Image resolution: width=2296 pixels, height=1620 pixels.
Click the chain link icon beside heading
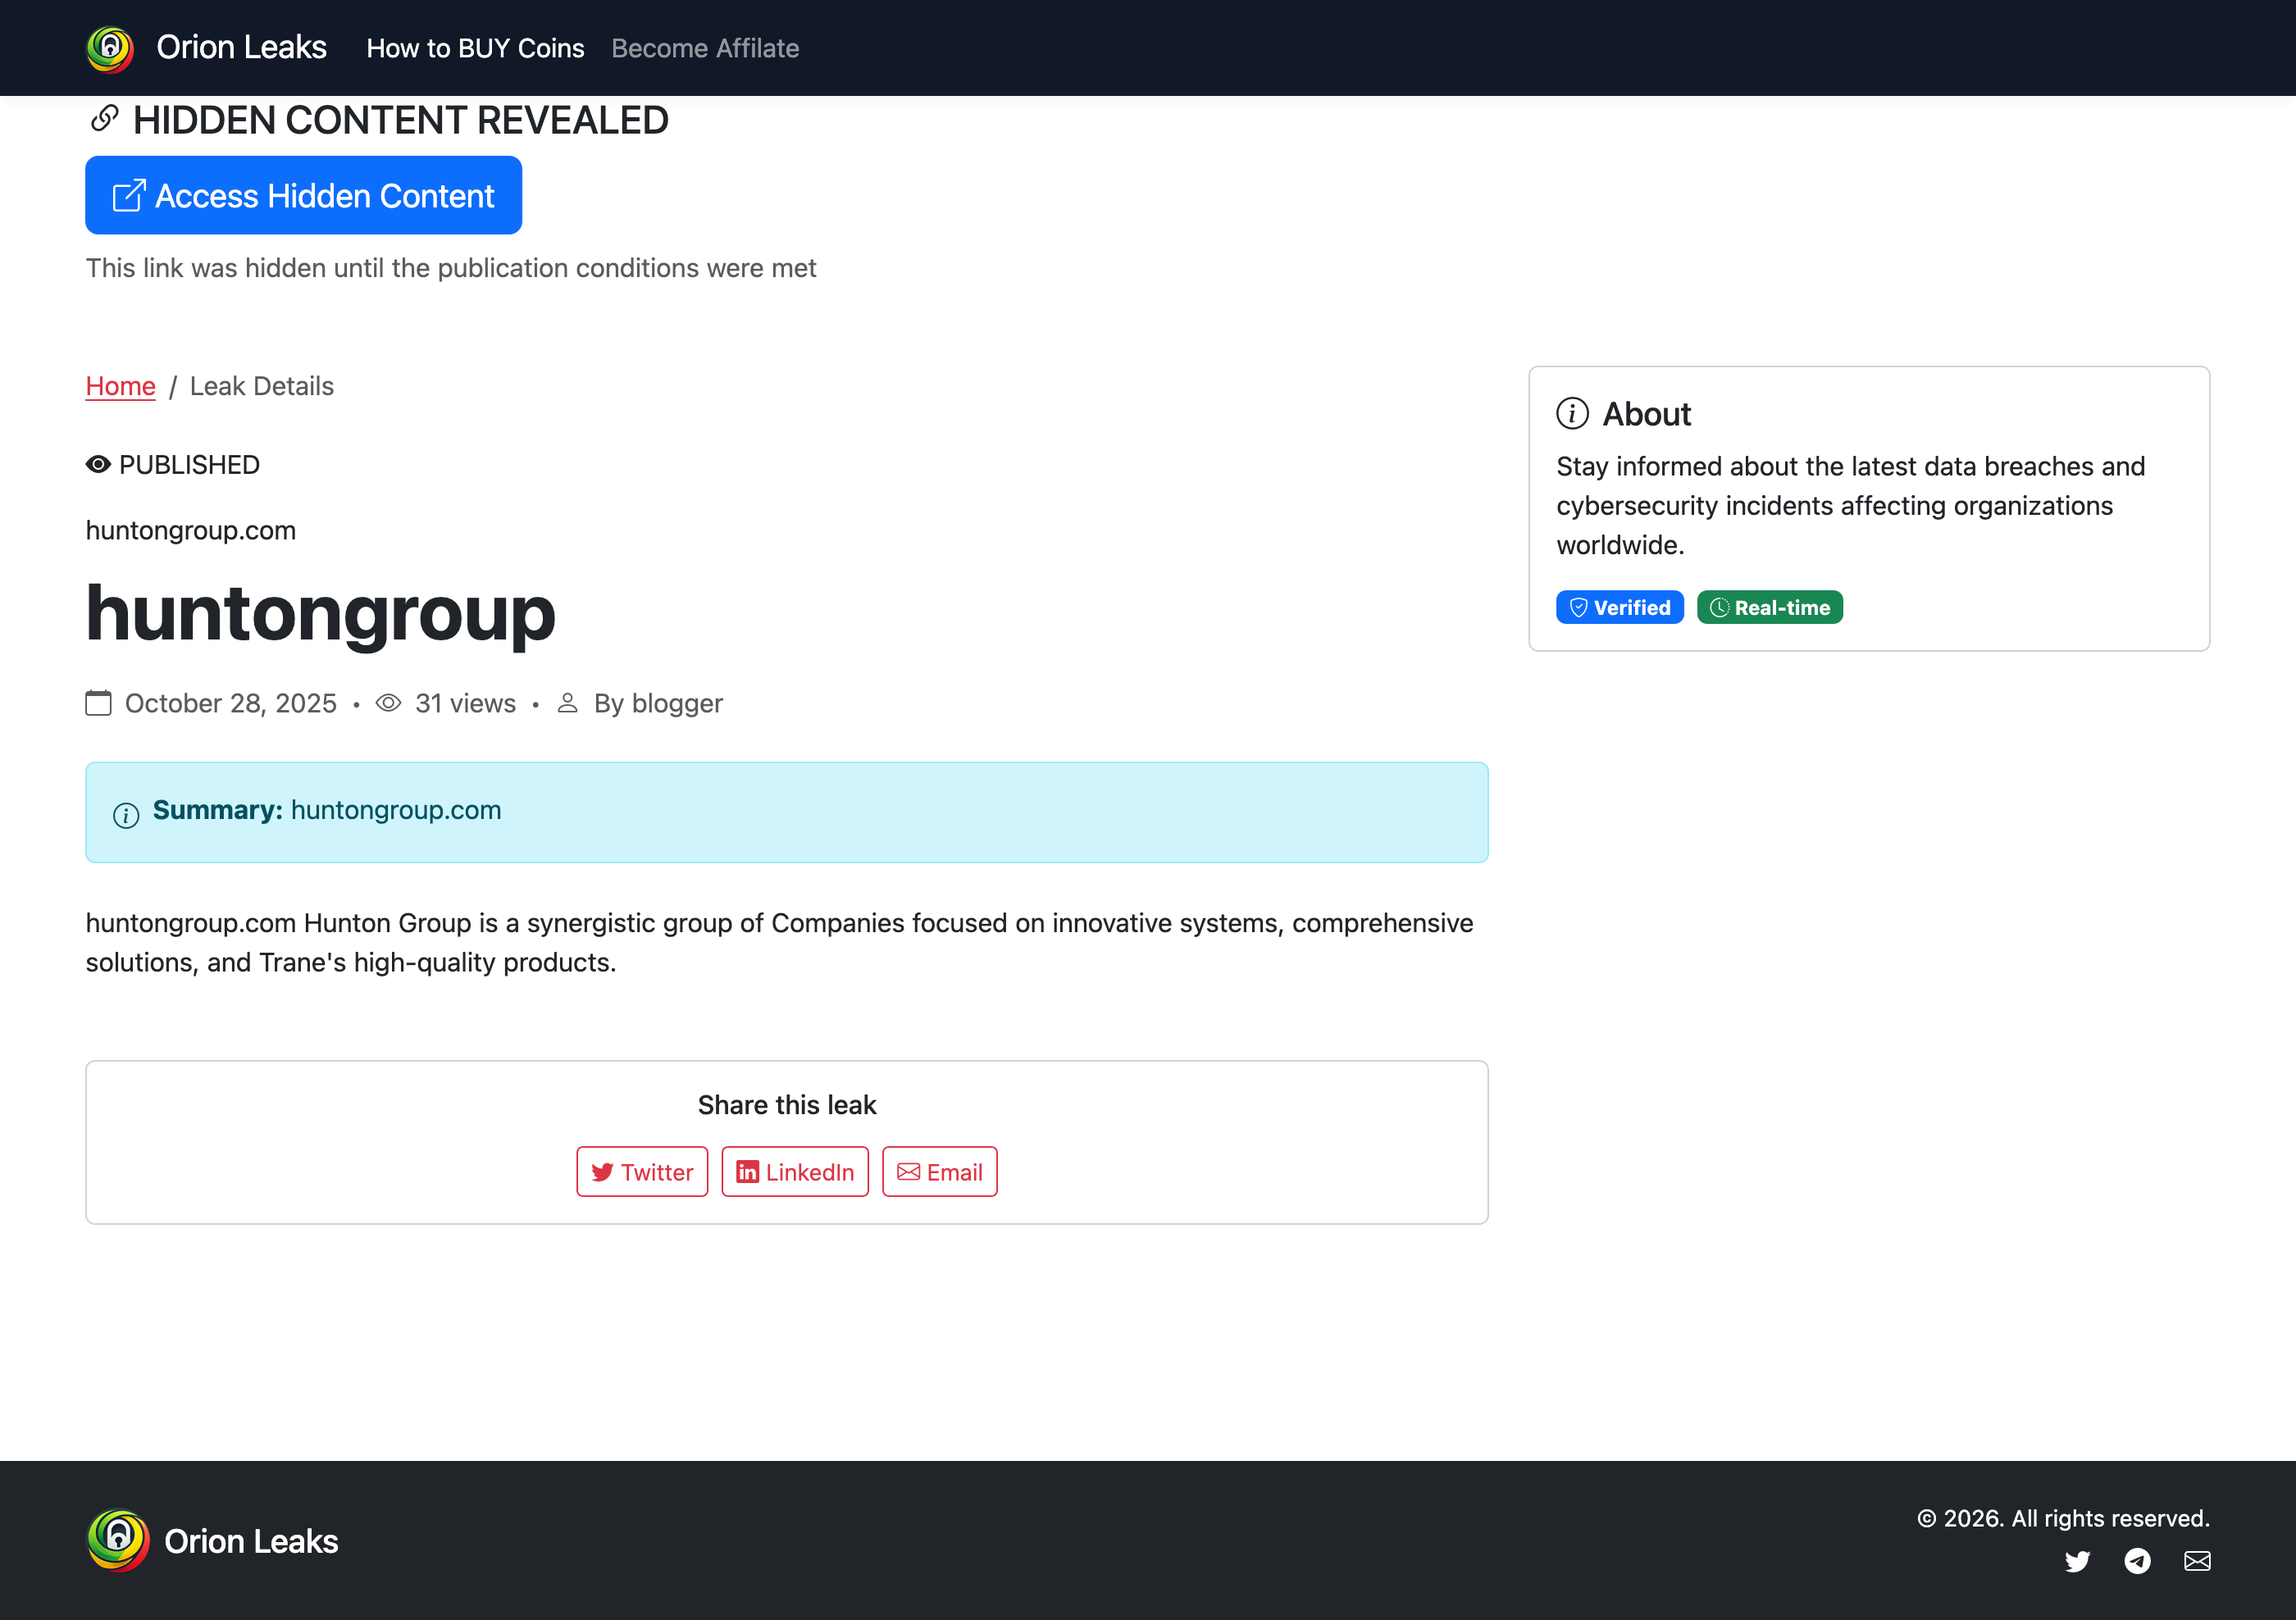pos(104,119)
